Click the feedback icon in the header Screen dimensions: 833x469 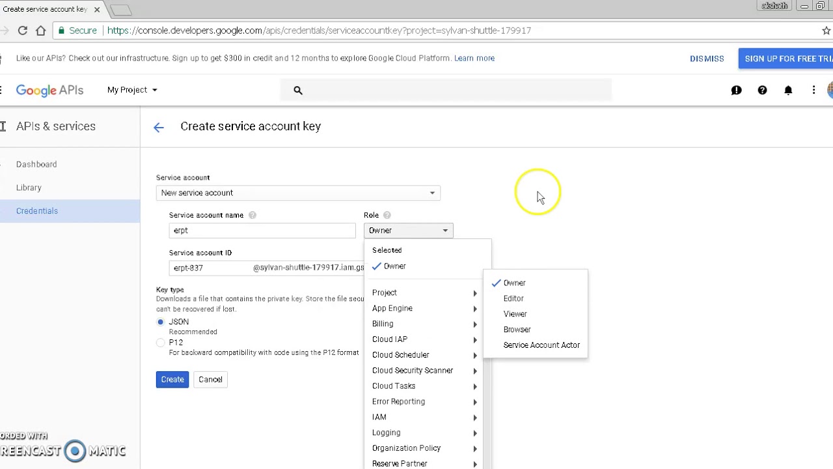[x=736, y=91]
